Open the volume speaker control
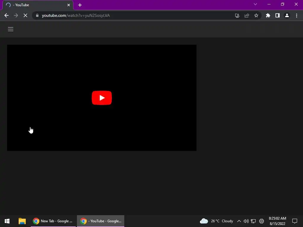This screenshot has height=227, width=303. pos(246,221)
